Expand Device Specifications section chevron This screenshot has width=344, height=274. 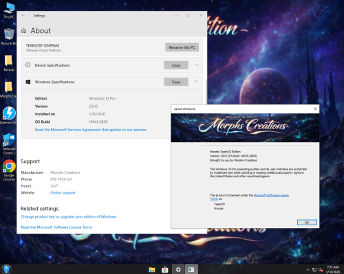click(x=197, y=65)
